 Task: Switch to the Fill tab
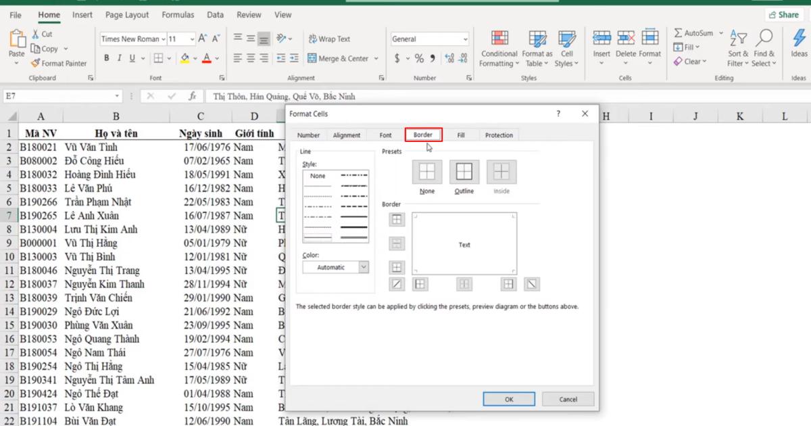pyautogui.click(x=460, y=135)
